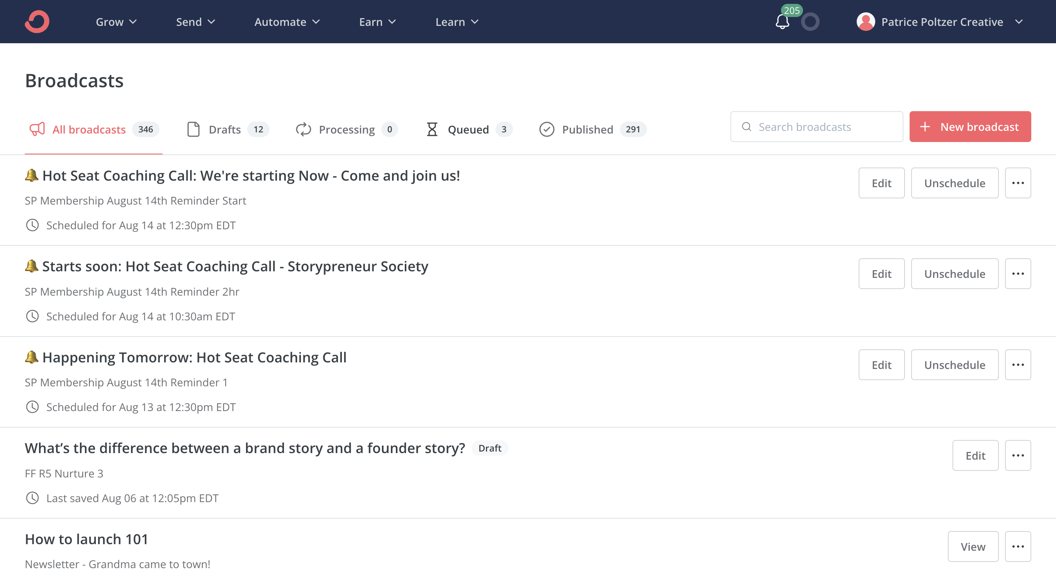Click 'SP Membership August 14th Reminder Start'

point(135,201)
